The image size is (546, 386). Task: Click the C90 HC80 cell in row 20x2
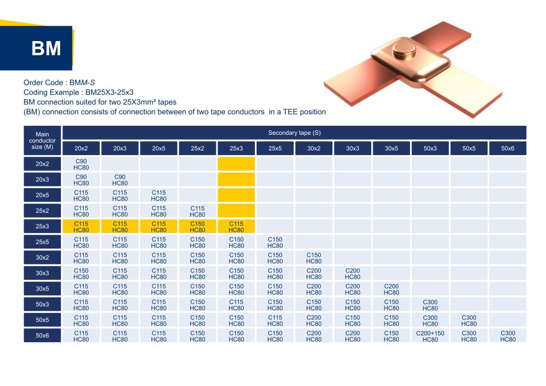pyautogui.click(x=81, y=164)
